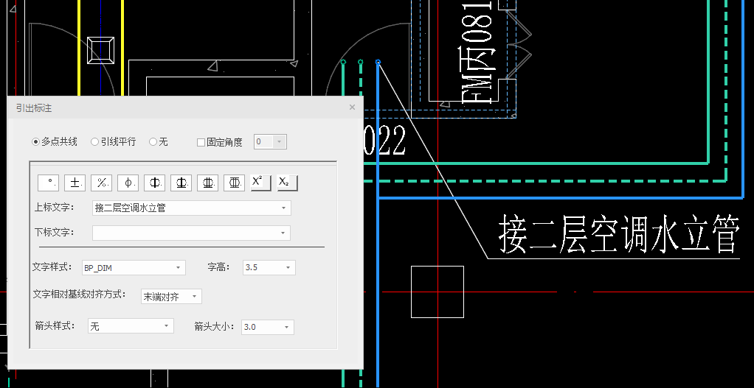
Task: Close the 引出标注 dialog
Action: [x=352, y=107]
